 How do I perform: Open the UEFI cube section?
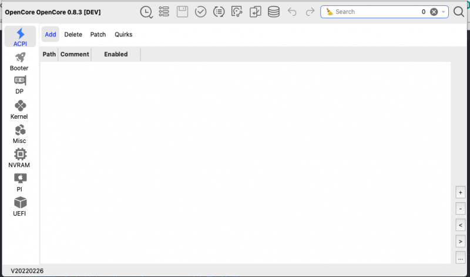19,207
